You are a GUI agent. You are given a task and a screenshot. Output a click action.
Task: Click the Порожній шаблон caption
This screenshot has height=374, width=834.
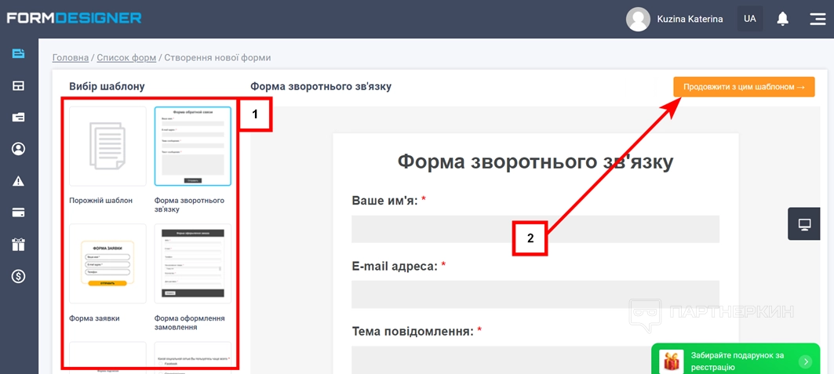tap(100, 201)
